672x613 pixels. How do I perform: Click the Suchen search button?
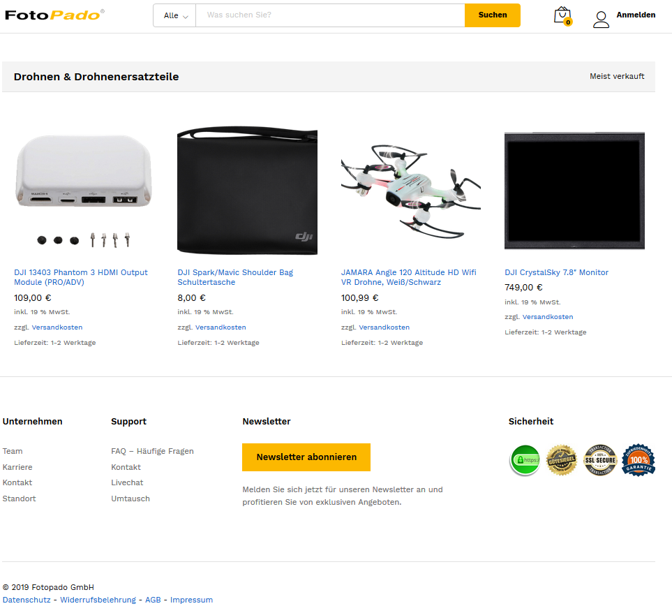tap(493, 15)
